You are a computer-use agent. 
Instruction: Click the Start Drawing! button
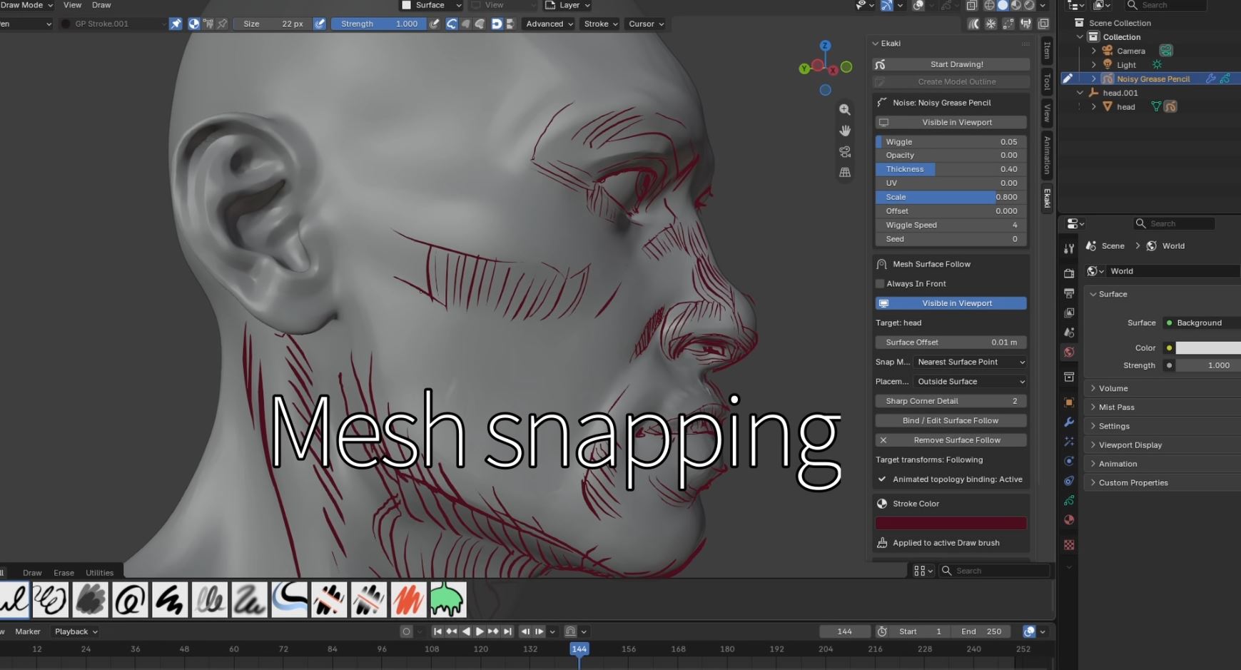[951, 64]
